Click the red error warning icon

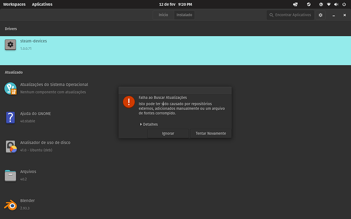tap(129, 102)
